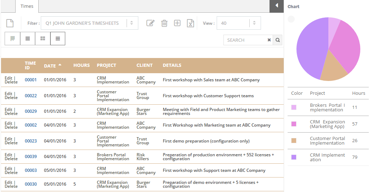Open time entry 00001 link
The image size is (372, 192).
pyautogui.click(x=31, y=80)
